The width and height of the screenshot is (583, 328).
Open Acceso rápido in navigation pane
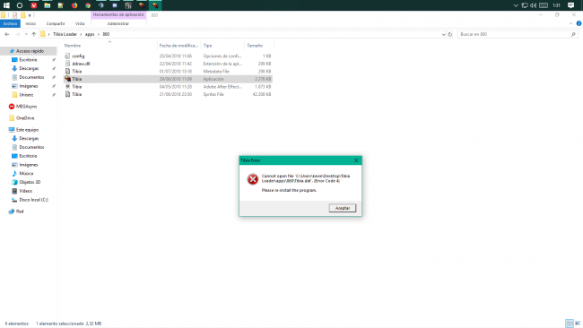(30, 51)
